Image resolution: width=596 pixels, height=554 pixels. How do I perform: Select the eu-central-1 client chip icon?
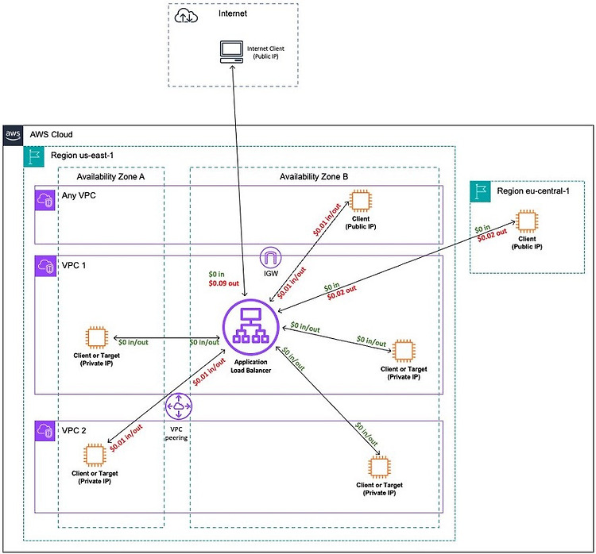527,221
